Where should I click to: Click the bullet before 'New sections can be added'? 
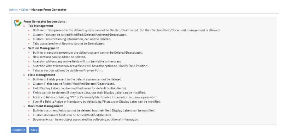[29, 57]
